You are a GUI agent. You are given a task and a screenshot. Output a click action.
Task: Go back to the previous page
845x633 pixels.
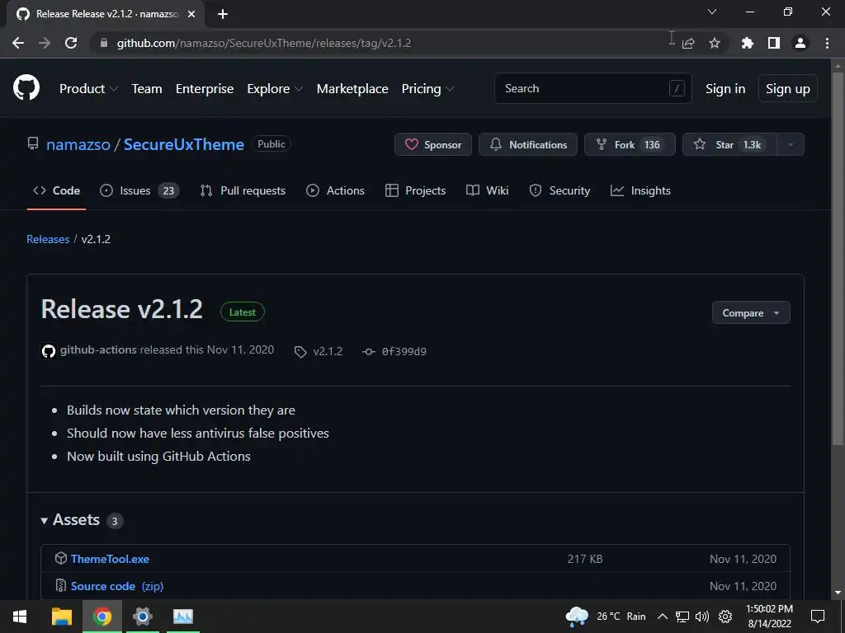[x=18, y=43]
